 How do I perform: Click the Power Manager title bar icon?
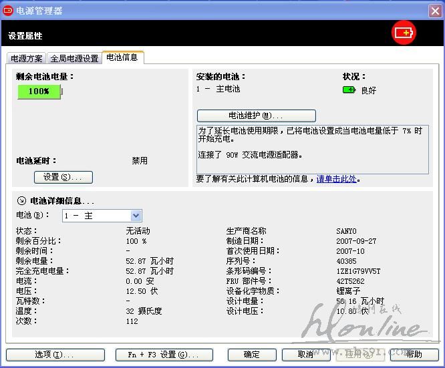coord(8,9)
